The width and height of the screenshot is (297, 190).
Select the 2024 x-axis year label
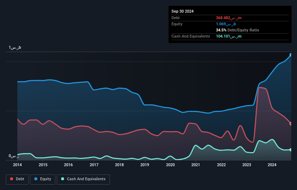point(272,165)
